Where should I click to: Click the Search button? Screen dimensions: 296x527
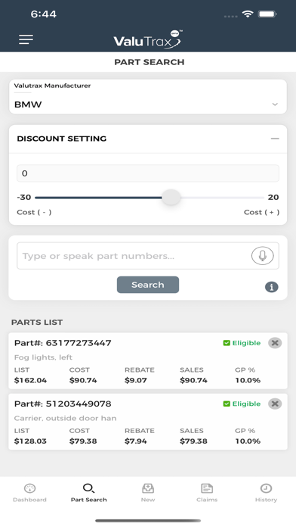click(148, 285)
